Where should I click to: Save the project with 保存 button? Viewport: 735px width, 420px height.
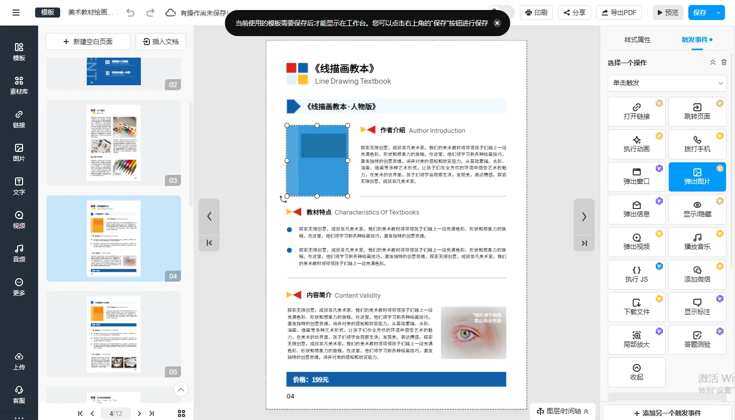tap(700, 13)
